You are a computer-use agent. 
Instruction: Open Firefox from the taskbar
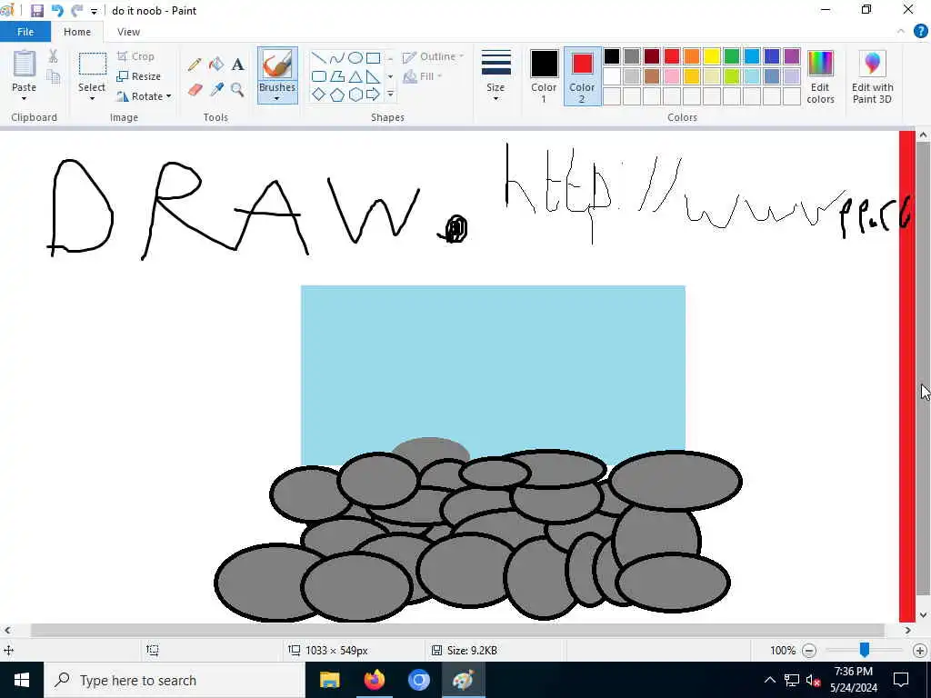[x=374, y=680]
